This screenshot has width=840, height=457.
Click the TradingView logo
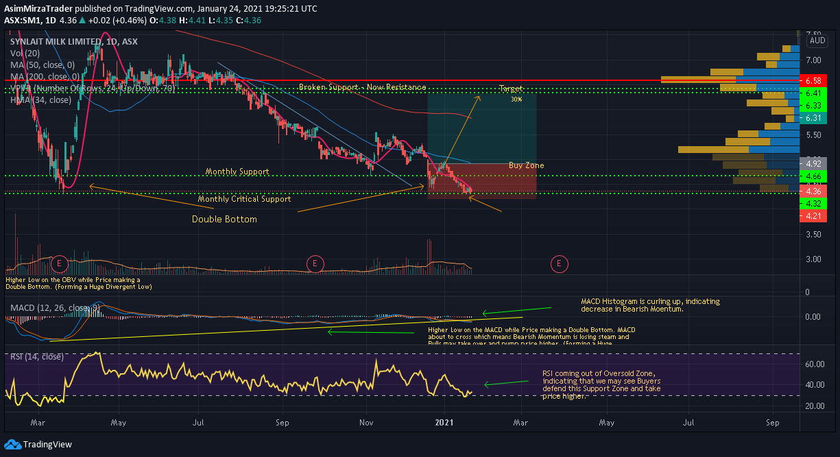coord(38,445)
